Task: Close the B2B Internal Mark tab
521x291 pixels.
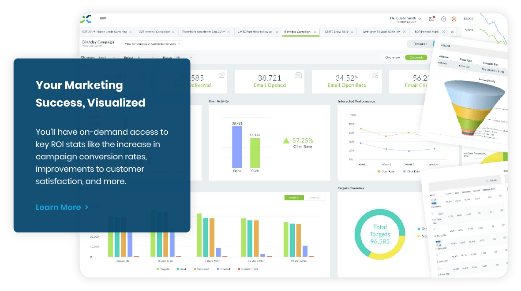Action: [443, 32]
